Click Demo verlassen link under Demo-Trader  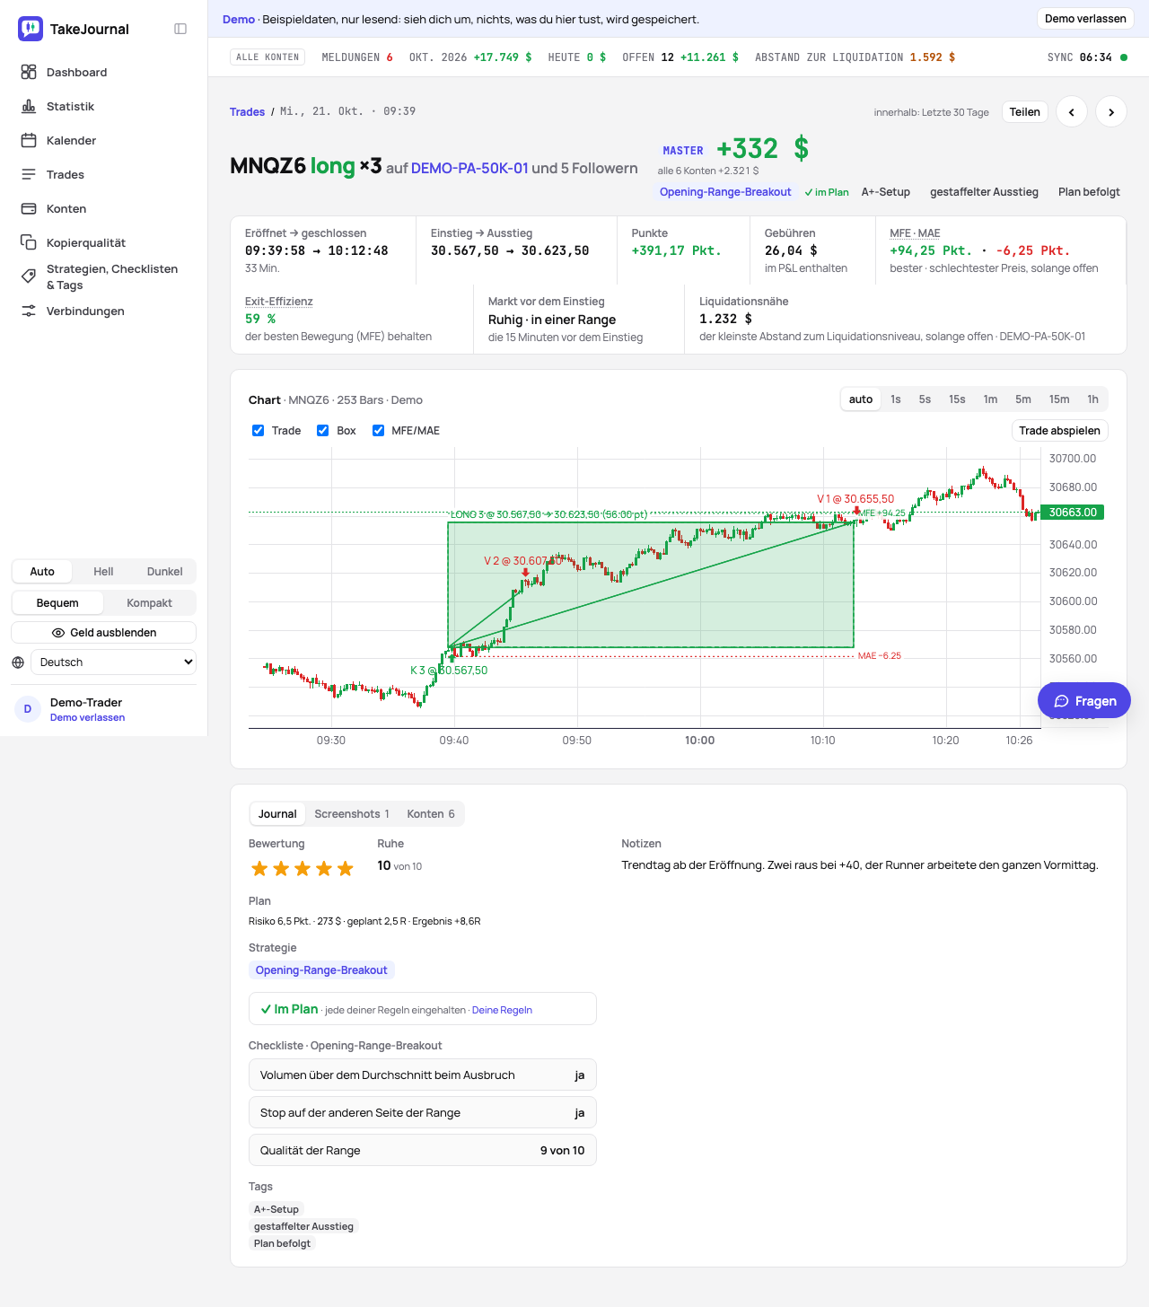click(87, 717)
